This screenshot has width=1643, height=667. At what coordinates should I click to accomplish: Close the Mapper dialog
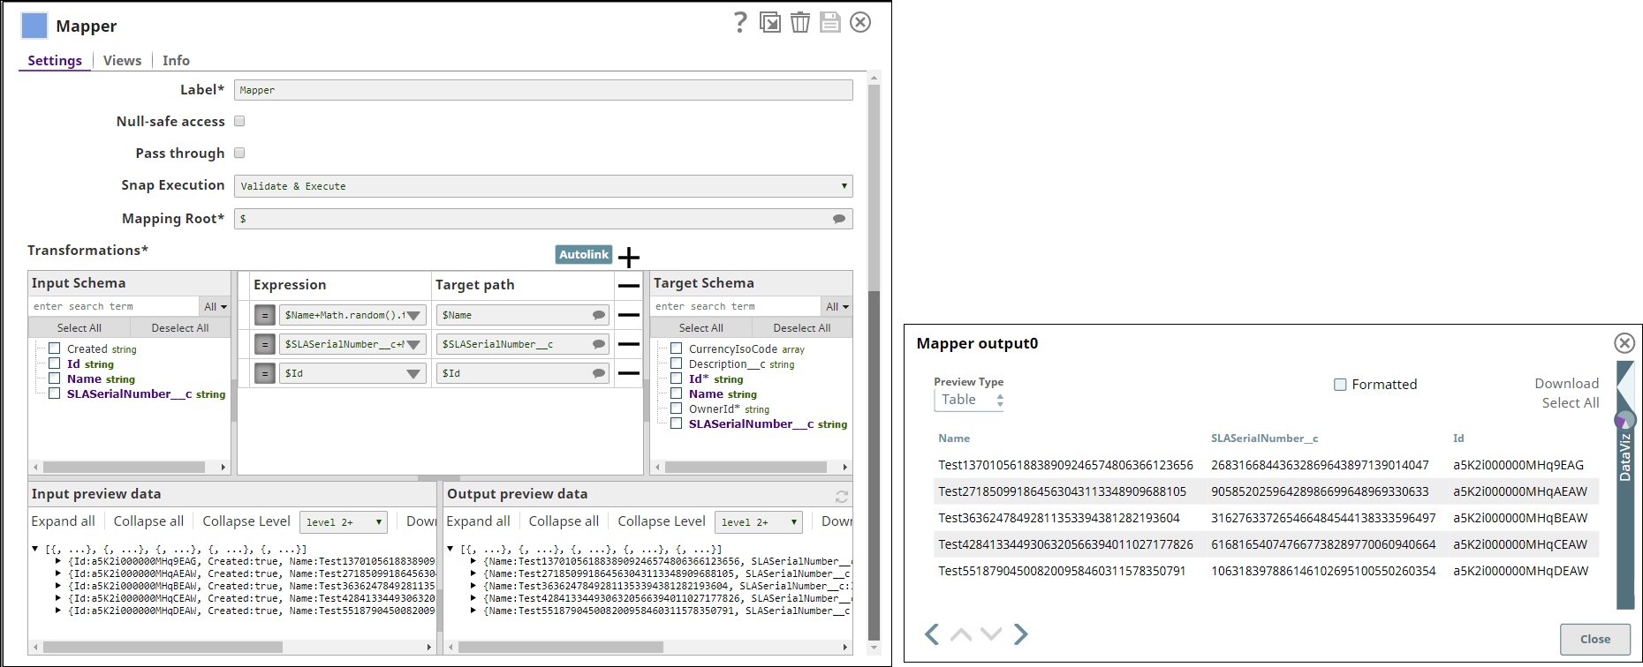click(x=860, y=22)
